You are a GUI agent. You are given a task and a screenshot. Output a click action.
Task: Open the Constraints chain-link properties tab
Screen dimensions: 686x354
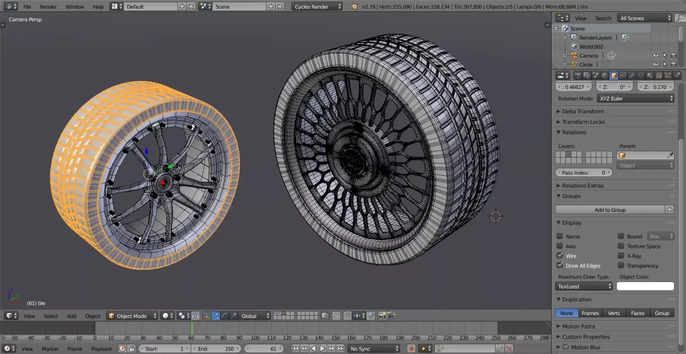point(623,75)
